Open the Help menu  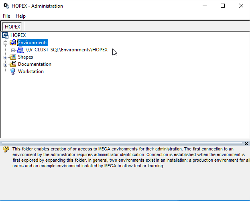point(20,16)
